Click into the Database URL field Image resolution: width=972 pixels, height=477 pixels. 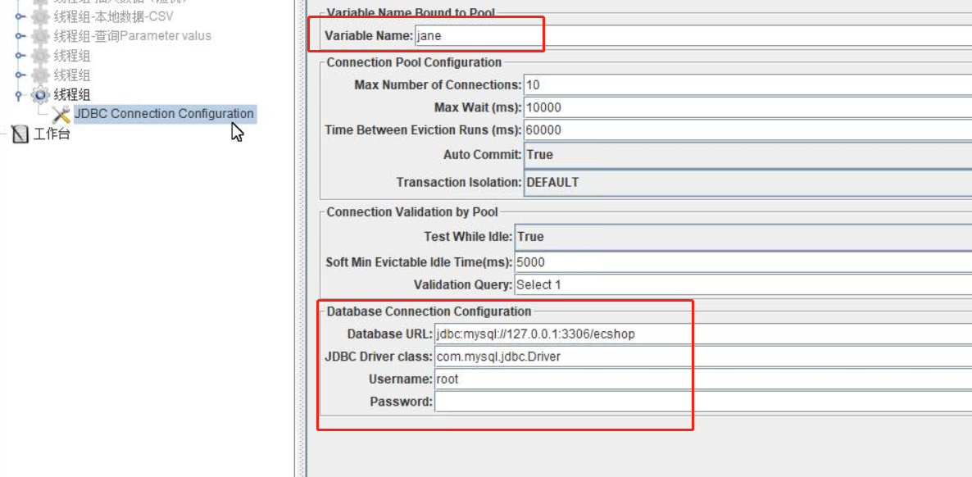point(701,334)
